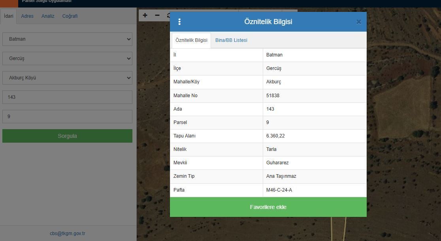Zoom out of the map with minus icon
441x241 pixels.
[157, 15]
